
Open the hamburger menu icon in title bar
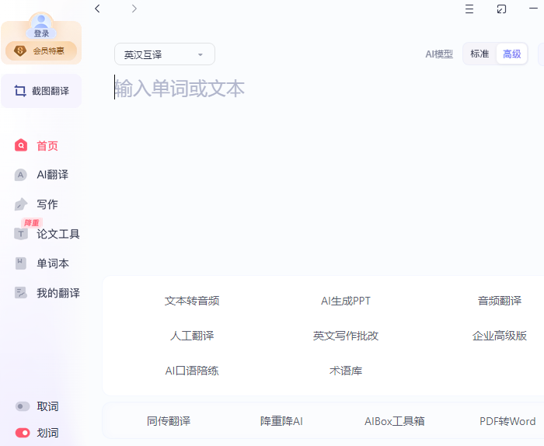469,9
